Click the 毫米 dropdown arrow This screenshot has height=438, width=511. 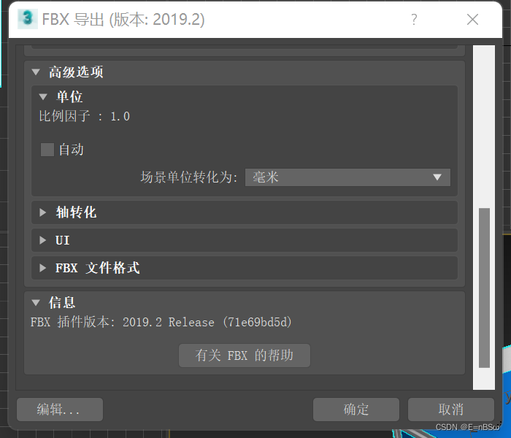[437, 177]
